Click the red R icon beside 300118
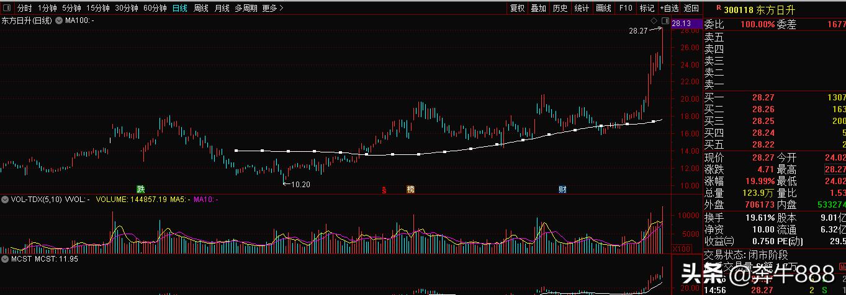 [718, 9]
